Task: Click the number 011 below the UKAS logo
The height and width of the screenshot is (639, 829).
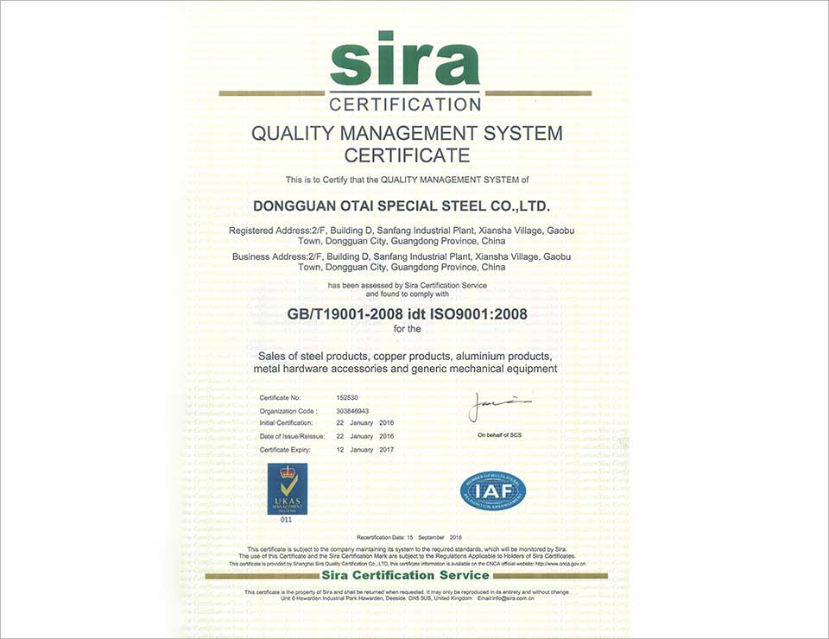Action: [286, 520]
